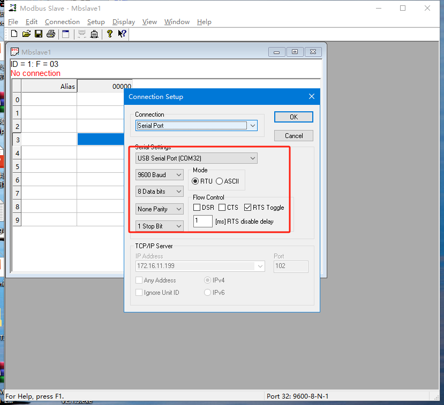444x405 pixels.
Task: Click the context help arrow icon
Action: click(122, 34)
